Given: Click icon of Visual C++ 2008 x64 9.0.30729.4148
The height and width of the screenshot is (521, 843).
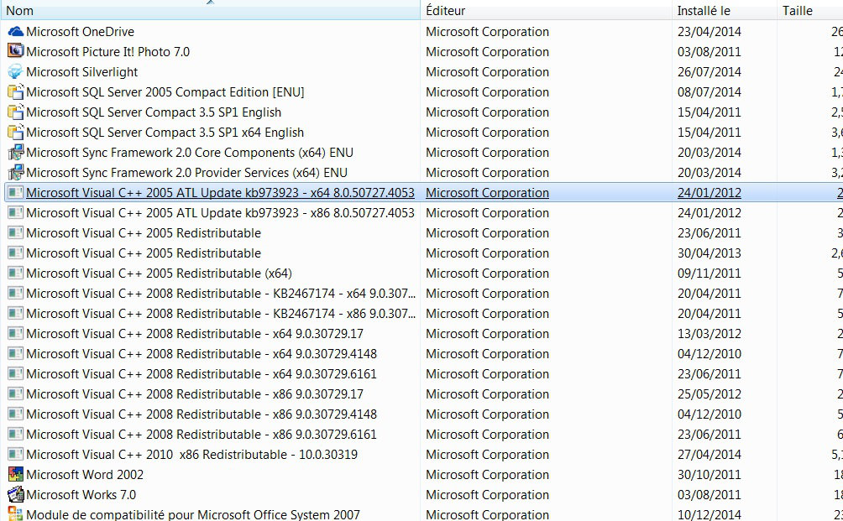Looking at the screenshot, I should tap(16, 354).
